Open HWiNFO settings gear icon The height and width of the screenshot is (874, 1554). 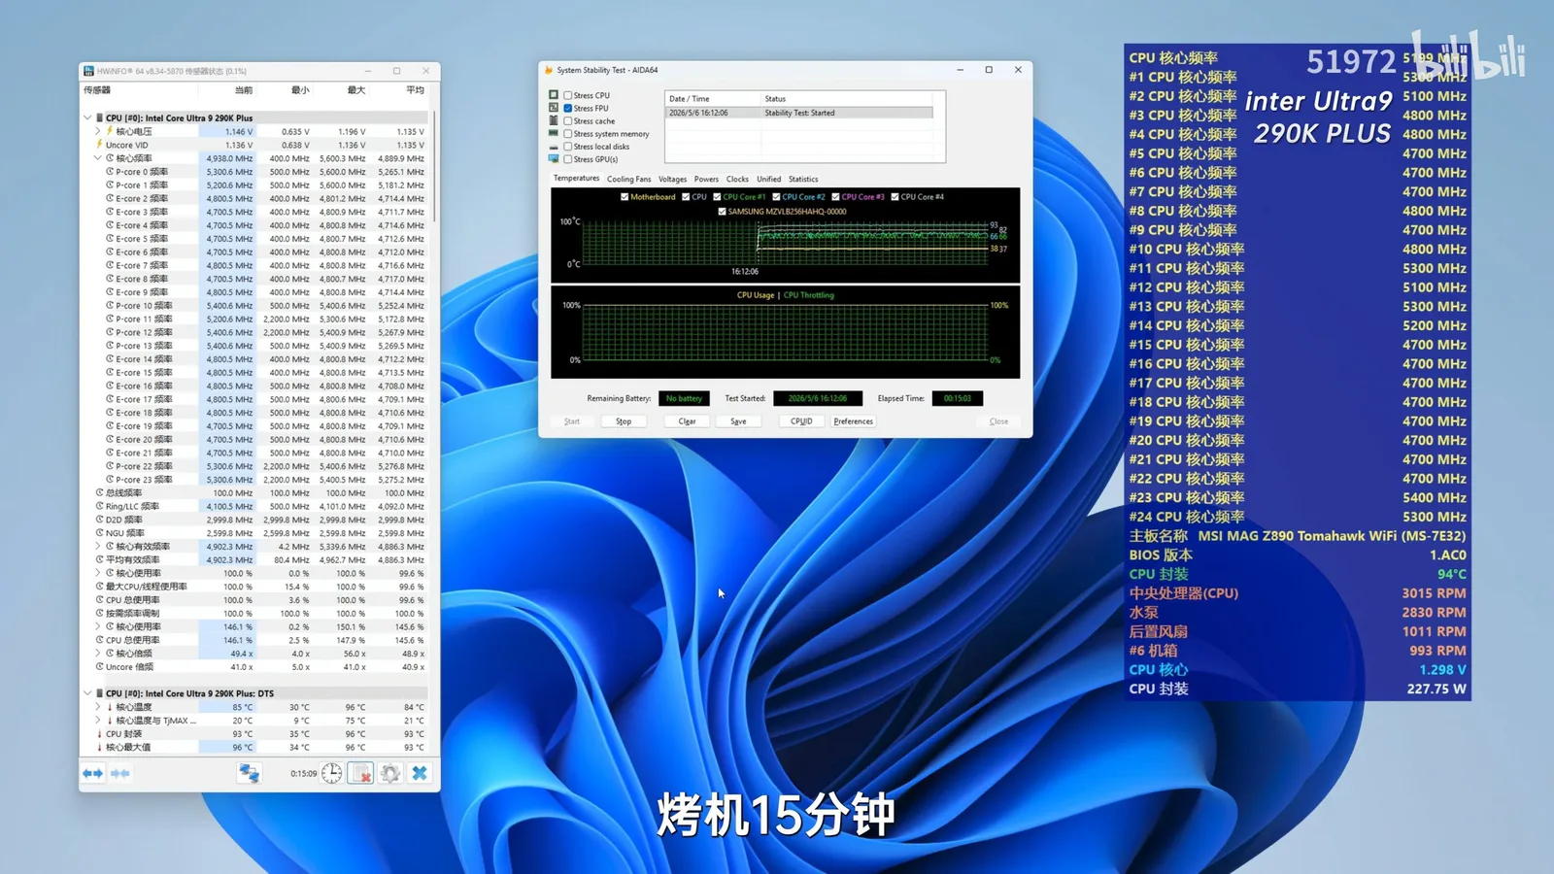pos(390,773)
